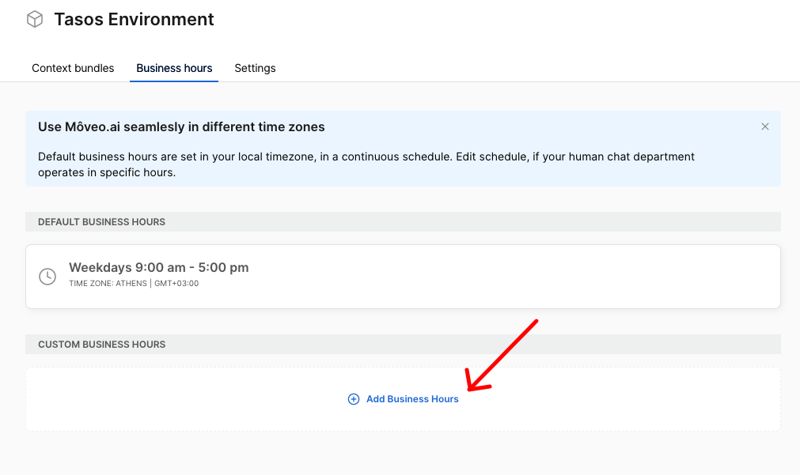Click the cube icon beside Tasos Environment
This screenshot has width=800, height=475.
click(x=35, y=19)
